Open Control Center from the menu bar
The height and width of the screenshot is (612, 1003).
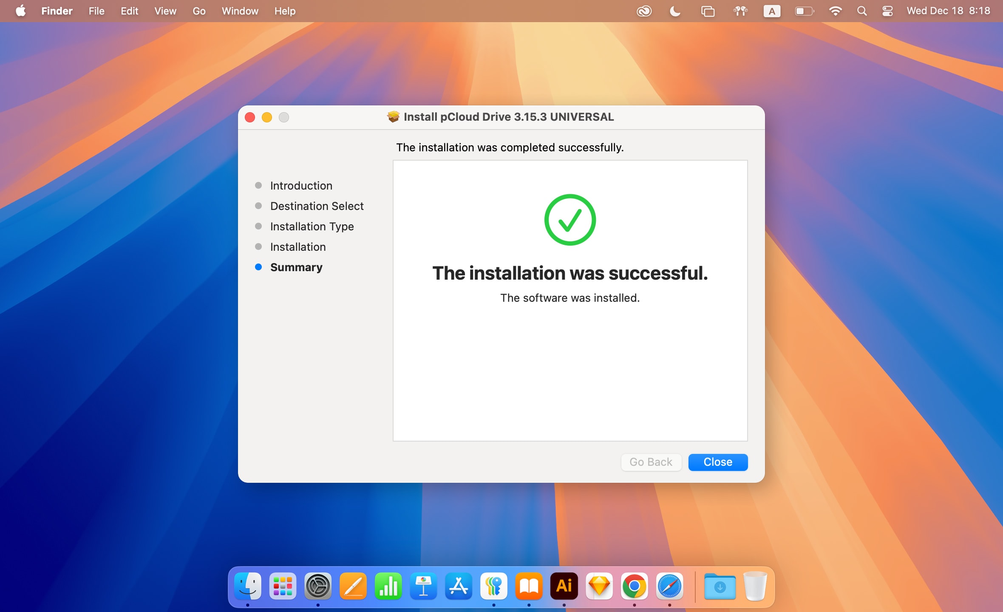tap(887, 11)
